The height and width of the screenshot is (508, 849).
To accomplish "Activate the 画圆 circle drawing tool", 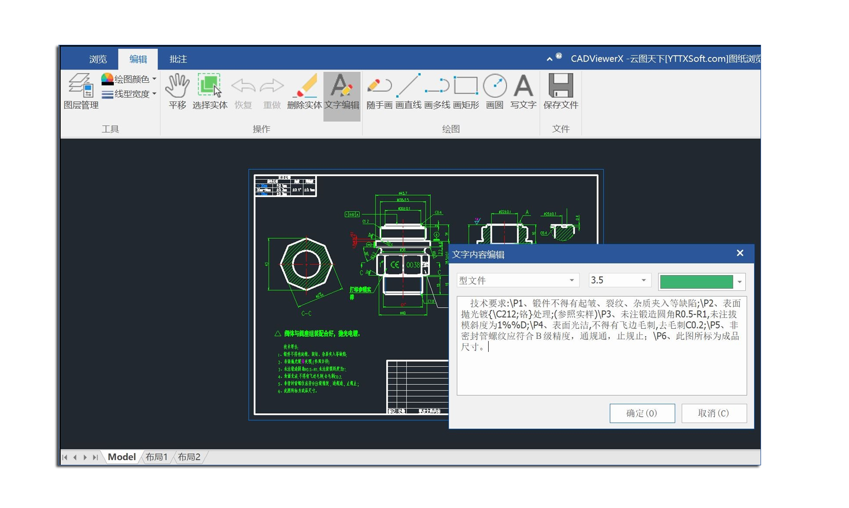I will (x=494, y=94).
